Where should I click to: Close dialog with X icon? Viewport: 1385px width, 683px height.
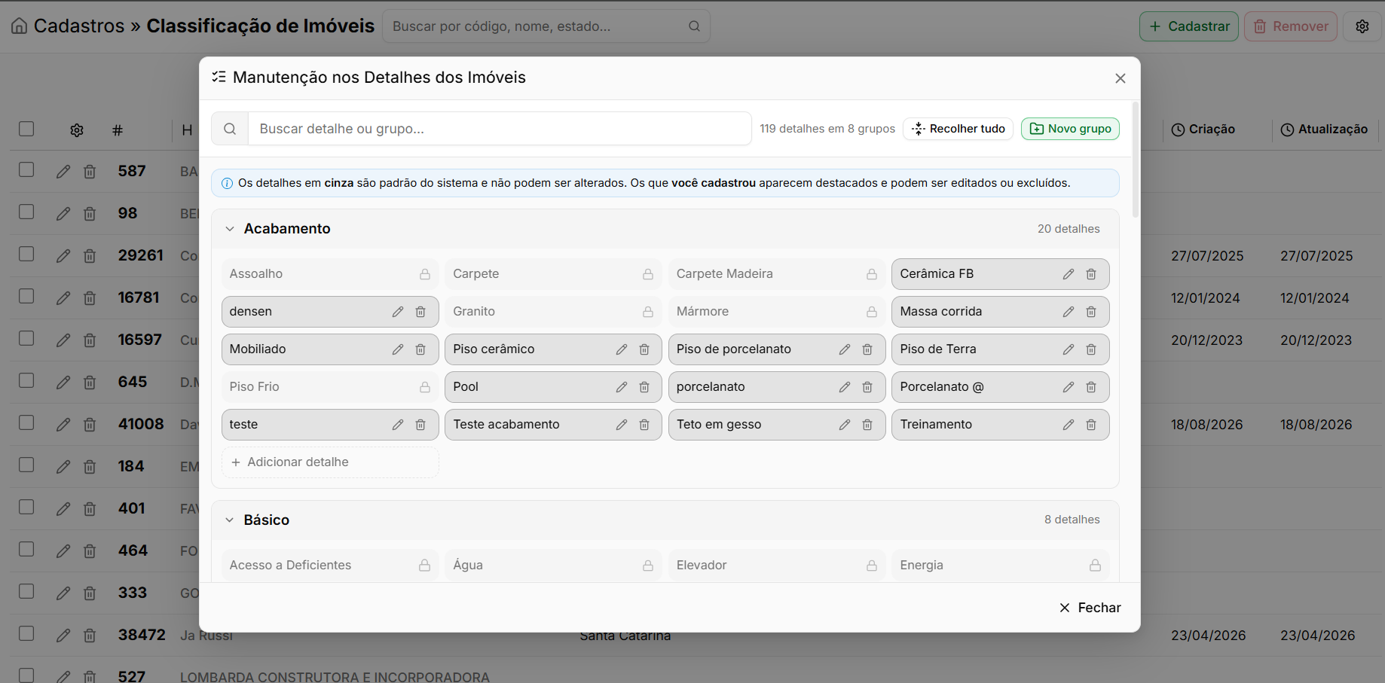point(1121,78)
